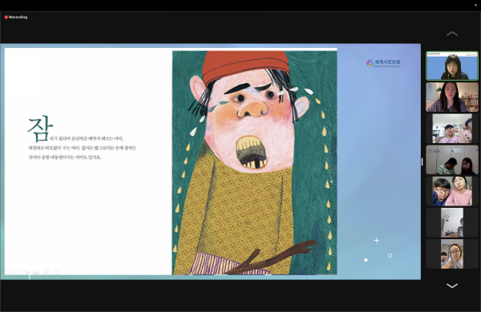481x312 pixels.
Task: Show earlier participants with the up chevron
Action: click(452, 34)
